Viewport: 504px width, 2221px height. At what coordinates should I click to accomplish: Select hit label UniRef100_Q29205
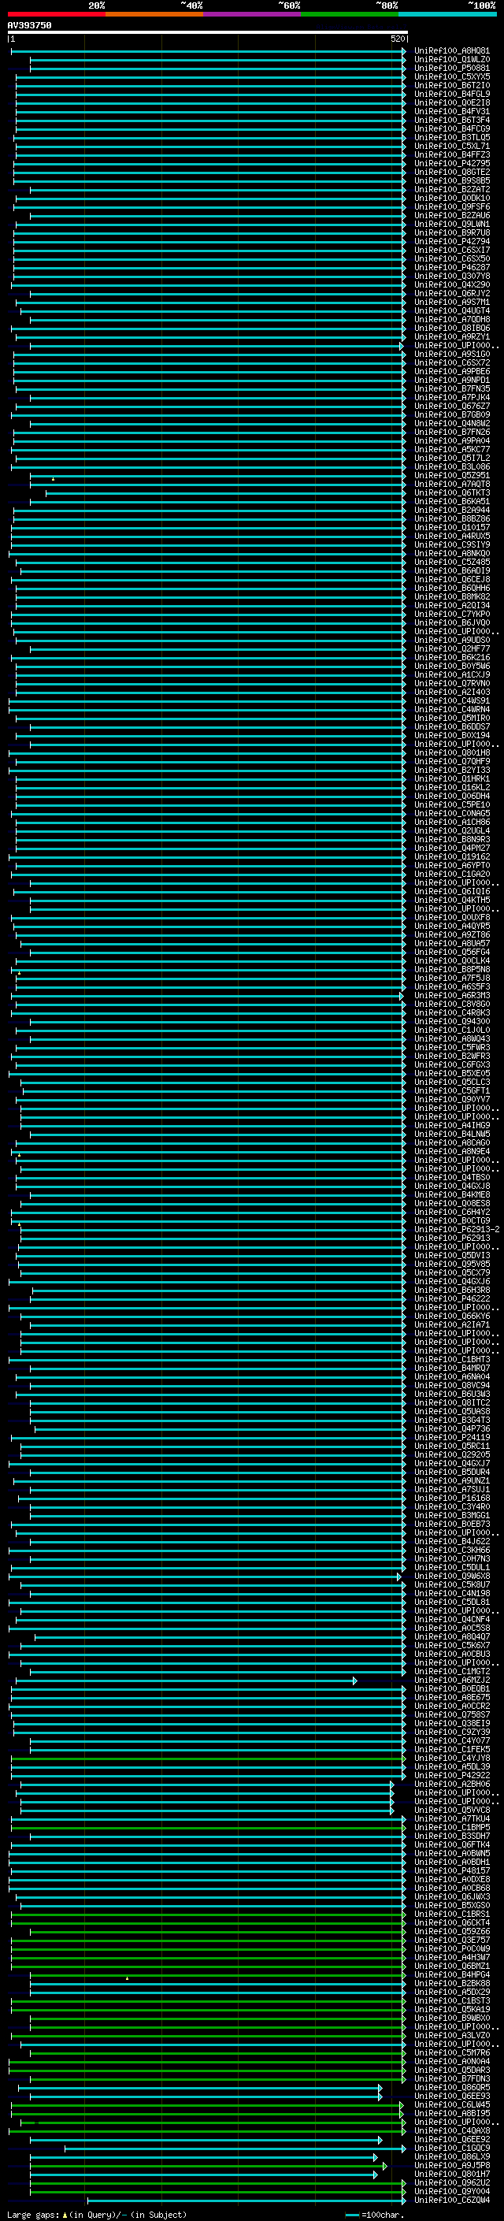(451, 1454)
